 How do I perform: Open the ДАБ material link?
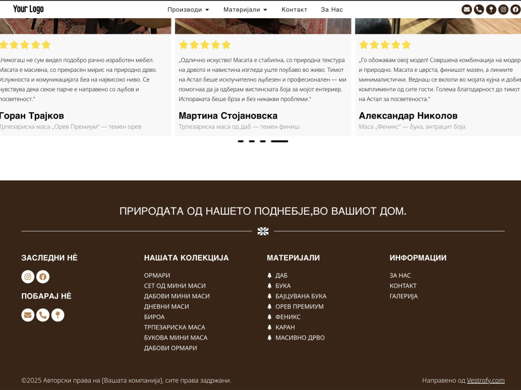click(x=281, y=275)
